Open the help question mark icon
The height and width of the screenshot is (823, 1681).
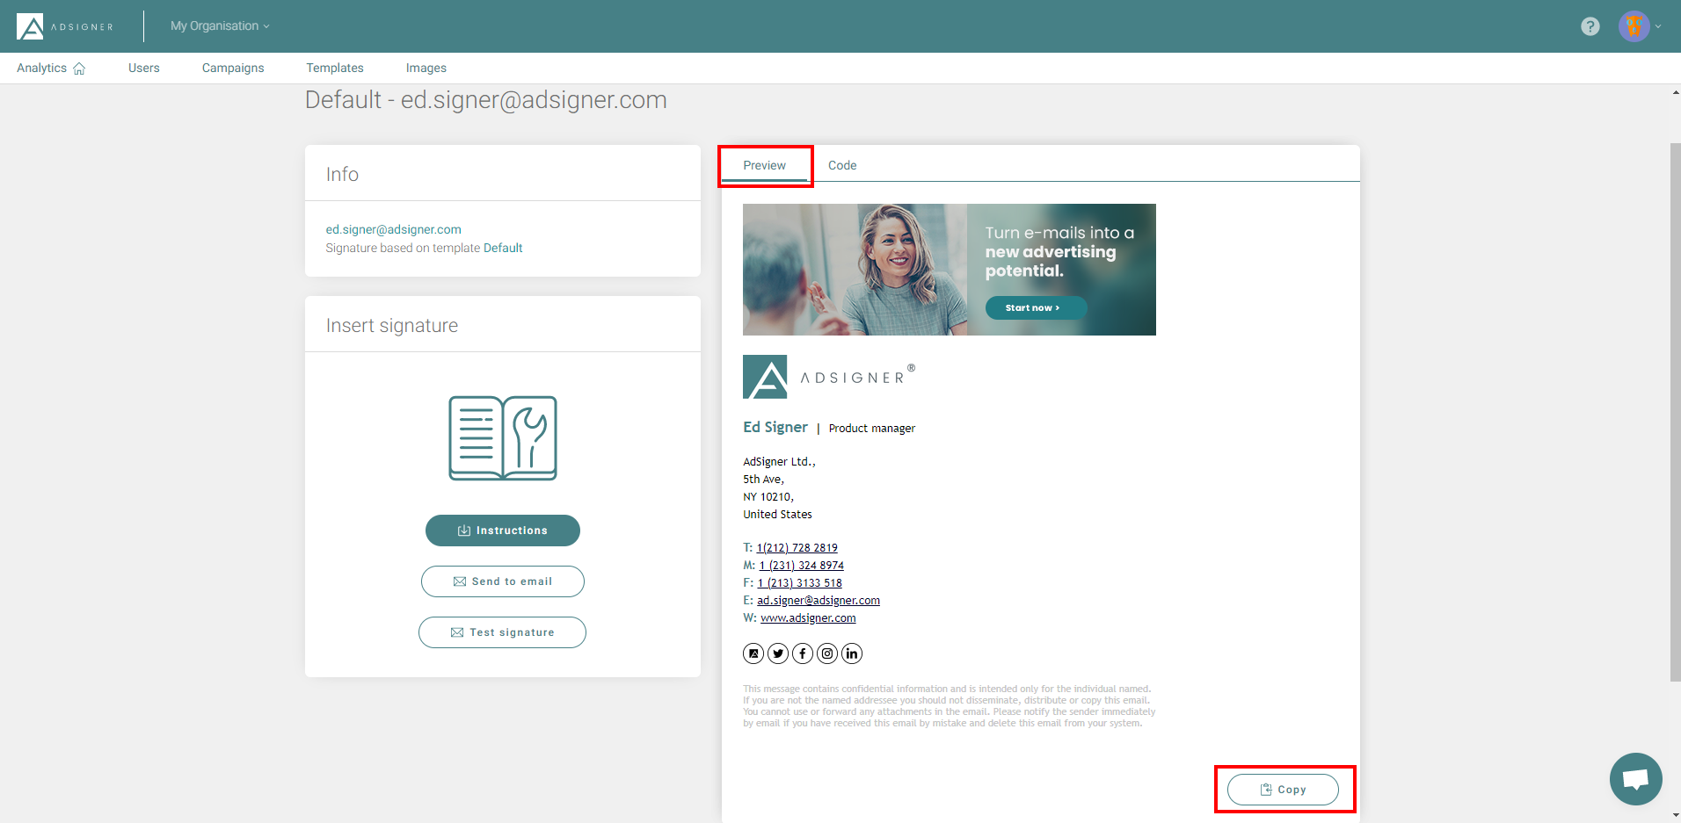(1590, 26)
